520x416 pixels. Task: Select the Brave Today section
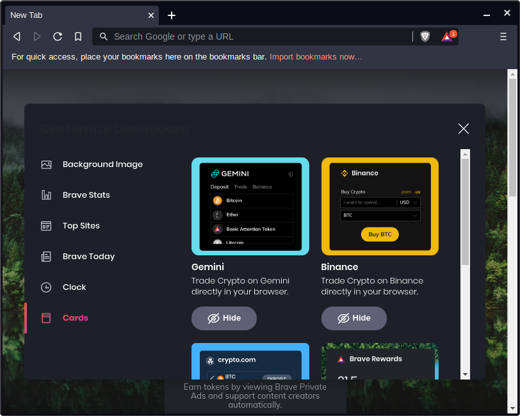88,257
